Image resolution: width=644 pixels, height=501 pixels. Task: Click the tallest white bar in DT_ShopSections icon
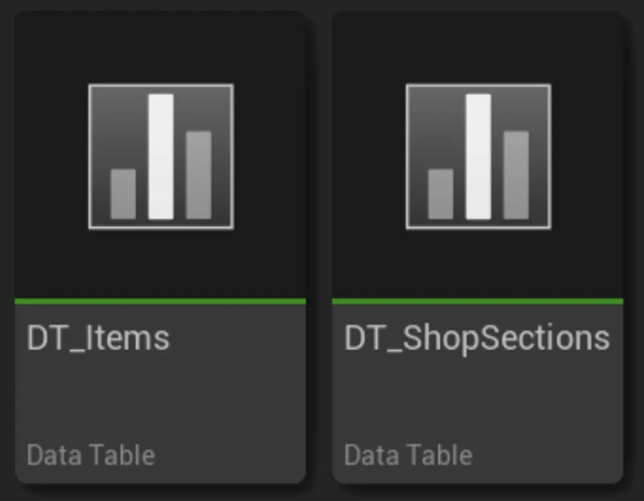click(x=478, y=157)
